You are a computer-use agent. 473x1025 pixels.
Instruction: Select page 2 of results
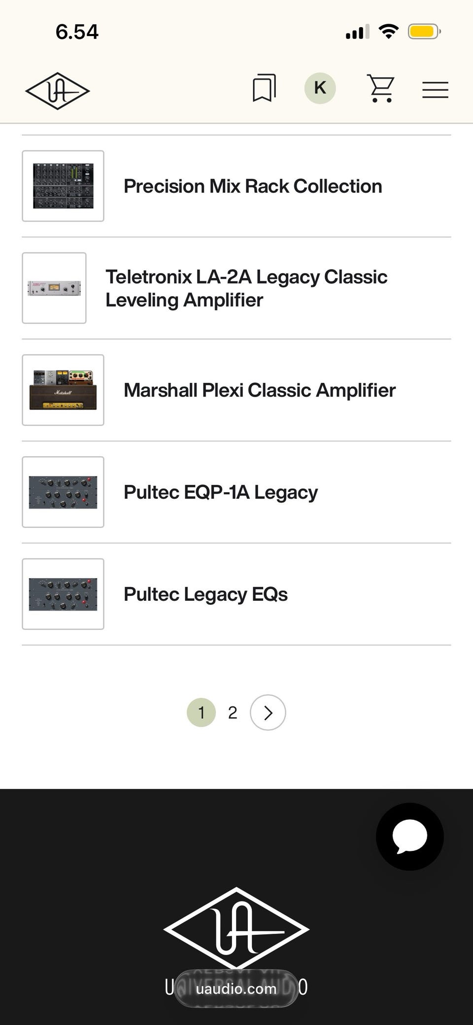[x=233, y=712]
